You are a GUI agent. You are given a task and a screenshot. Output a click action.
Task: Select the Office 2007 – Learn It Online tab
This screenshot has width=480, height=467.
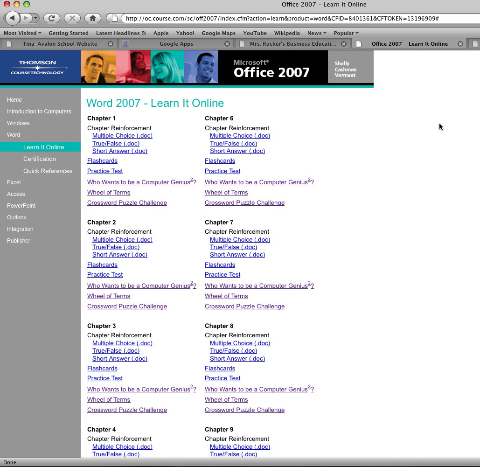(x=409, y=44)
